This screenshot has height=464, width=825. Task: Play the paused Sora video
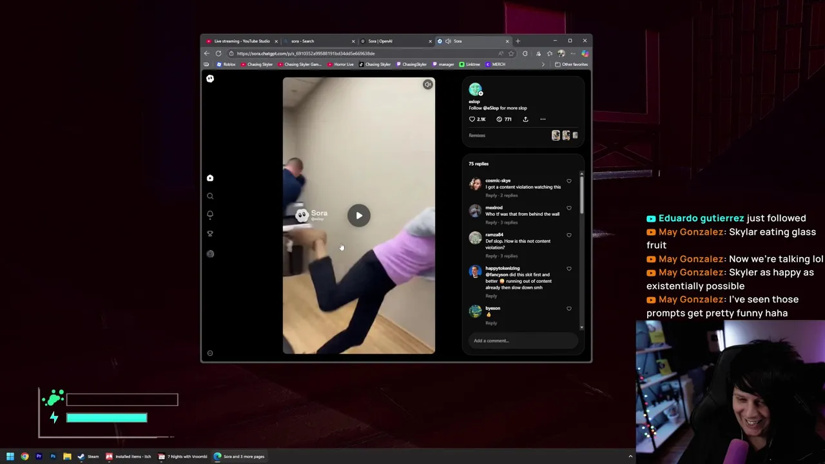tap(359, 216)
